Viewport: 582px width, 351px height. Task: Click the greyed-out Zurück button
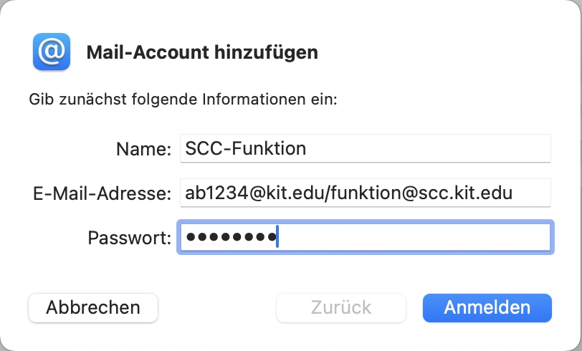click(x=341, y=308)
